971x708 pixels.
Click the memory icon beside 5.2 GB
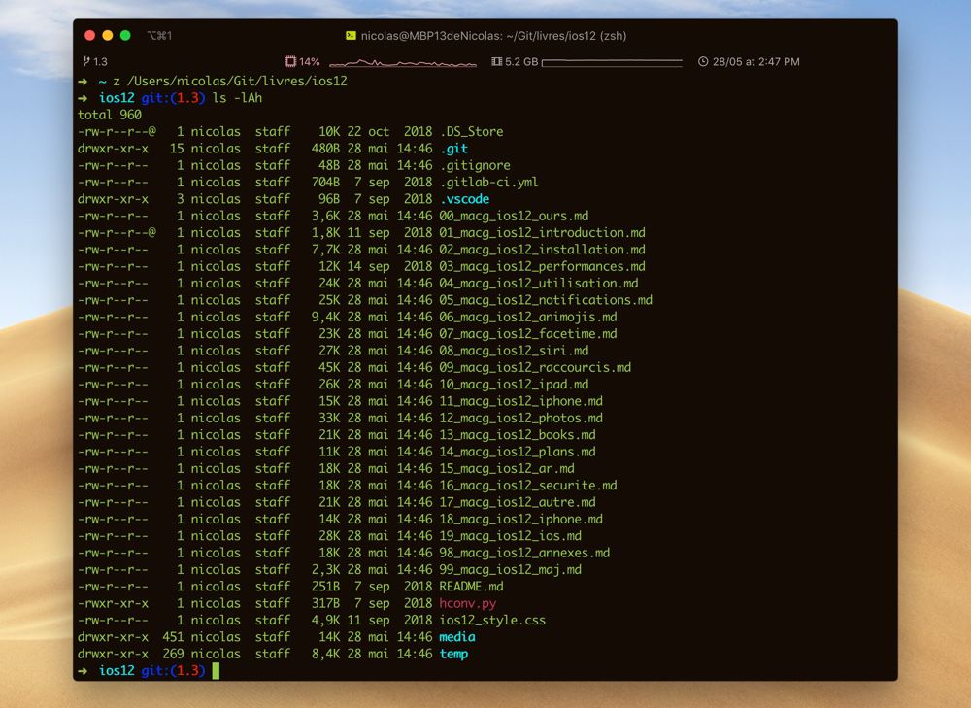(x=496, y=61)
